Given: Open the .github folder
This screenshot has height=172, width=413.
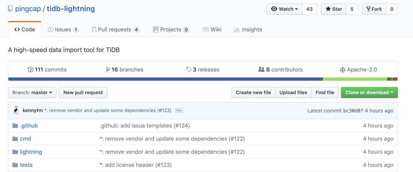Looking at the screenshot, I should coord(29,125).
